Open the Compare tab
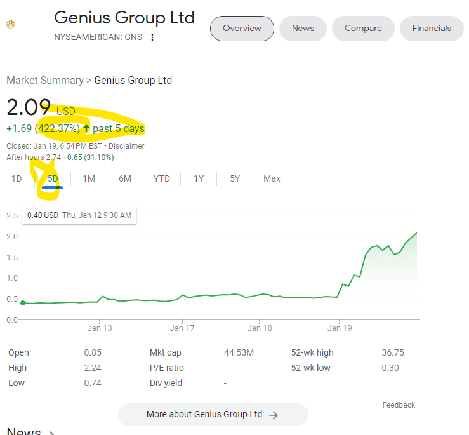Screen dimensions: 469x435 pyautogui.click(x=363, y=28)
